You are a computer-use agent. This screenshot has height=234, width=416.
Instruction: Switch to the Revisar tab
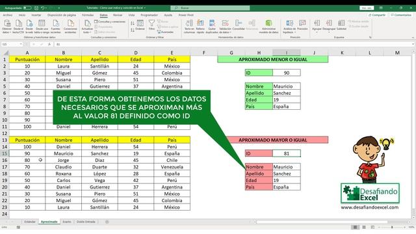click(118, 15)
